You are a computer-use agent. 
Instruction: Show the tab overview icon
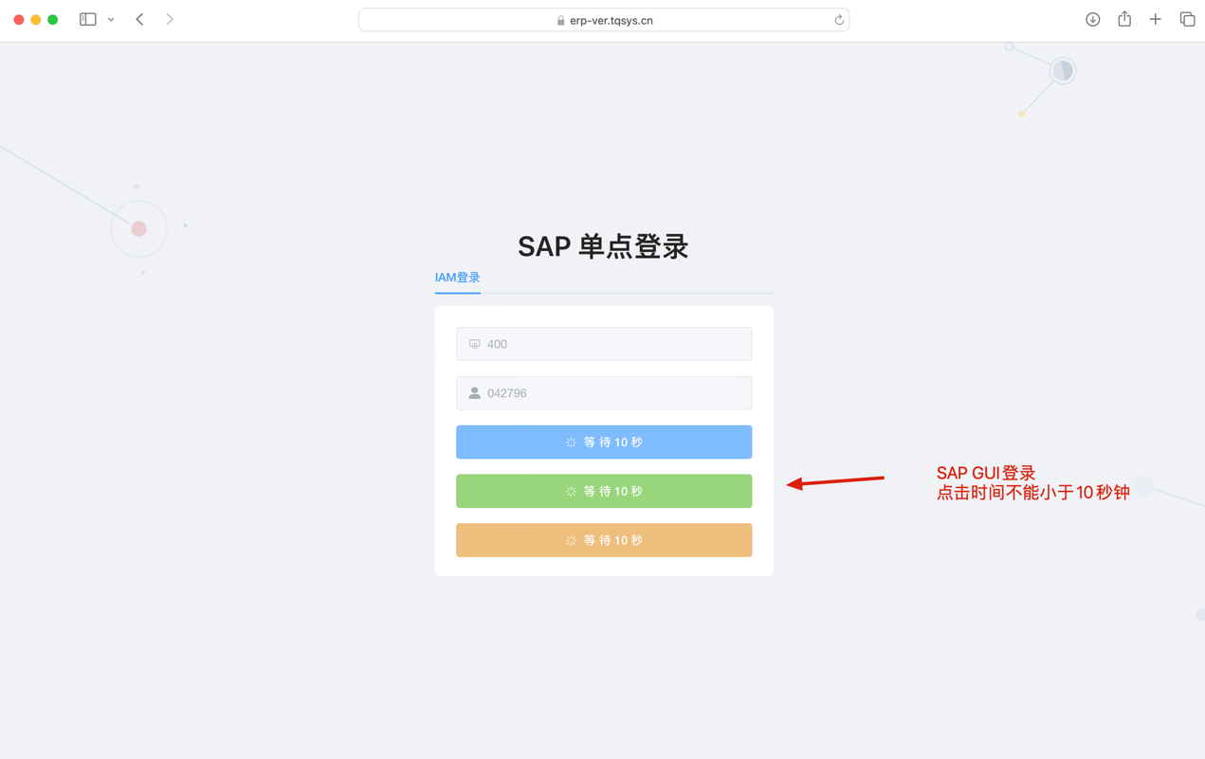point(1187,19)
